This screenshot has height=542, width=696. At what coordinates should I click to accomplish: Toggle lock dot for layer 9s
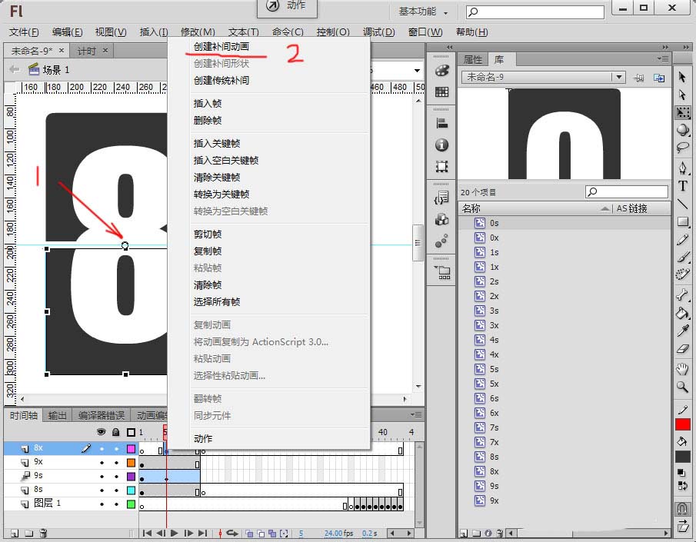(x=116, y=477)
